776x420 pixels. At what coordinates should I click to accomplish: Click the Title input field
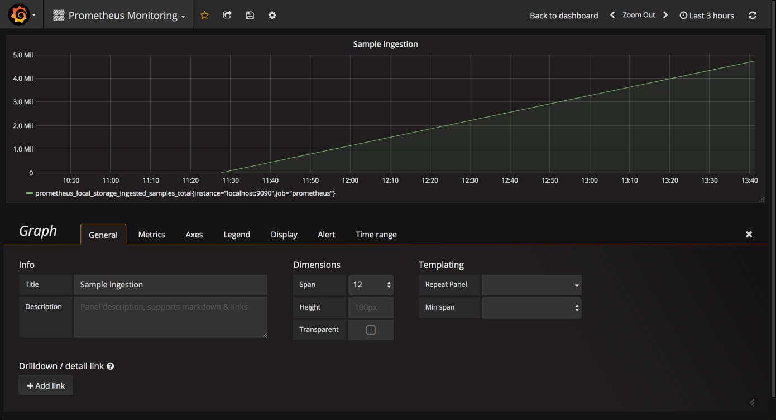point(171,285)
